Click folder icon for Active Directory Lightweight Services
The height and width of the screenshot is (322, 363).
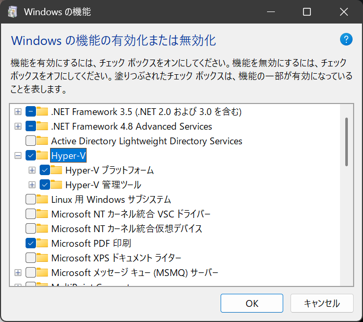pos(43,141)
